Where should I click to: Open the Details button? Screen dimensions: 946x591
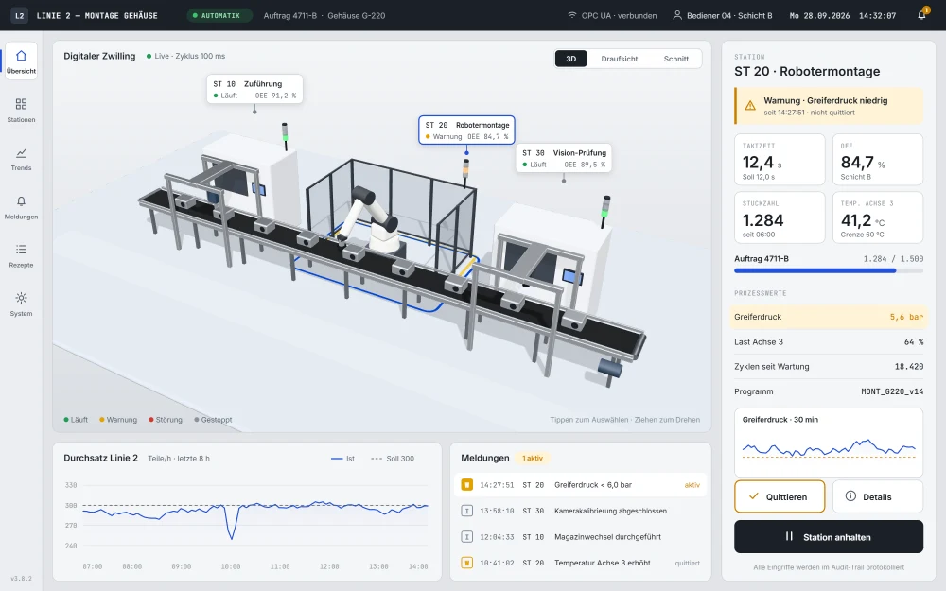[x=878, y=497]
